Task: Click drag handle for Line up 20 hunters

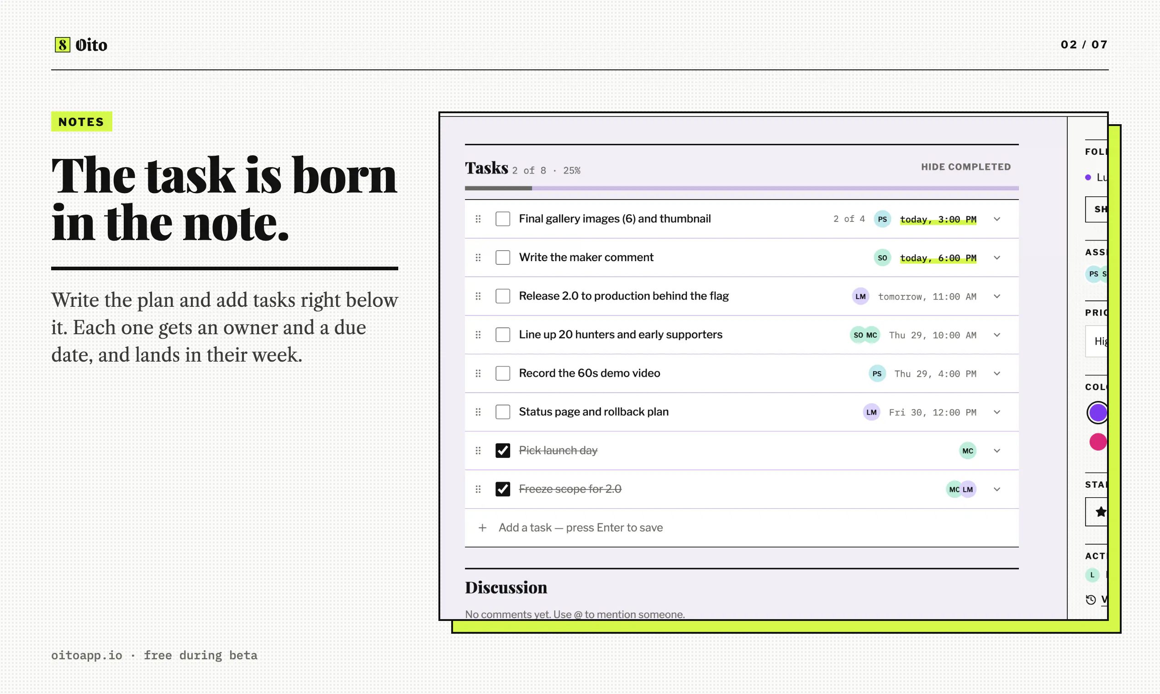Action: 478,335
